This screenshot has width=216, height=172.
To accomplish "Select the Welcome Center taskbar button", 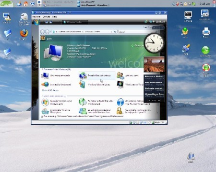I will tap(75, 22).
